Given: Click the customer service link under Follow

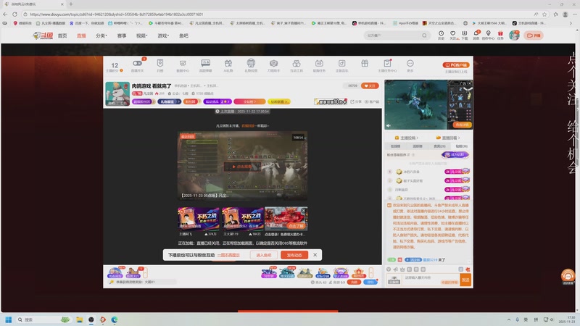Looking at the screenshot, I should click(372, 101).
